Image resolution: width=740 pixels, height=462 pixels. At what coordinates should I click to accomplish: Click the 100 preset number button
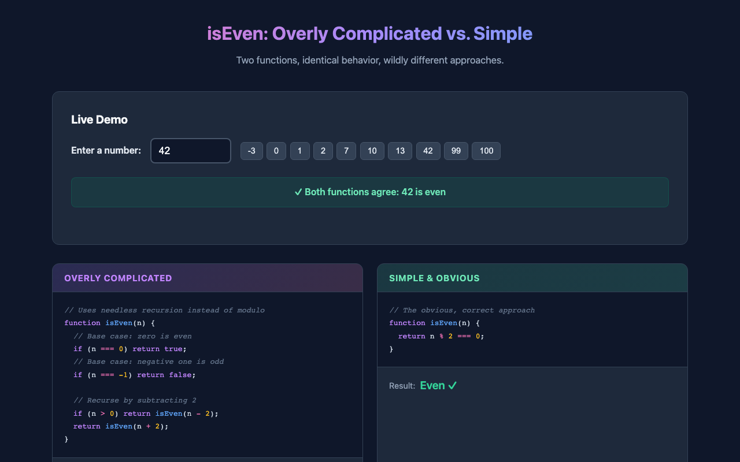pyautogui.click(x=486, y=151)
